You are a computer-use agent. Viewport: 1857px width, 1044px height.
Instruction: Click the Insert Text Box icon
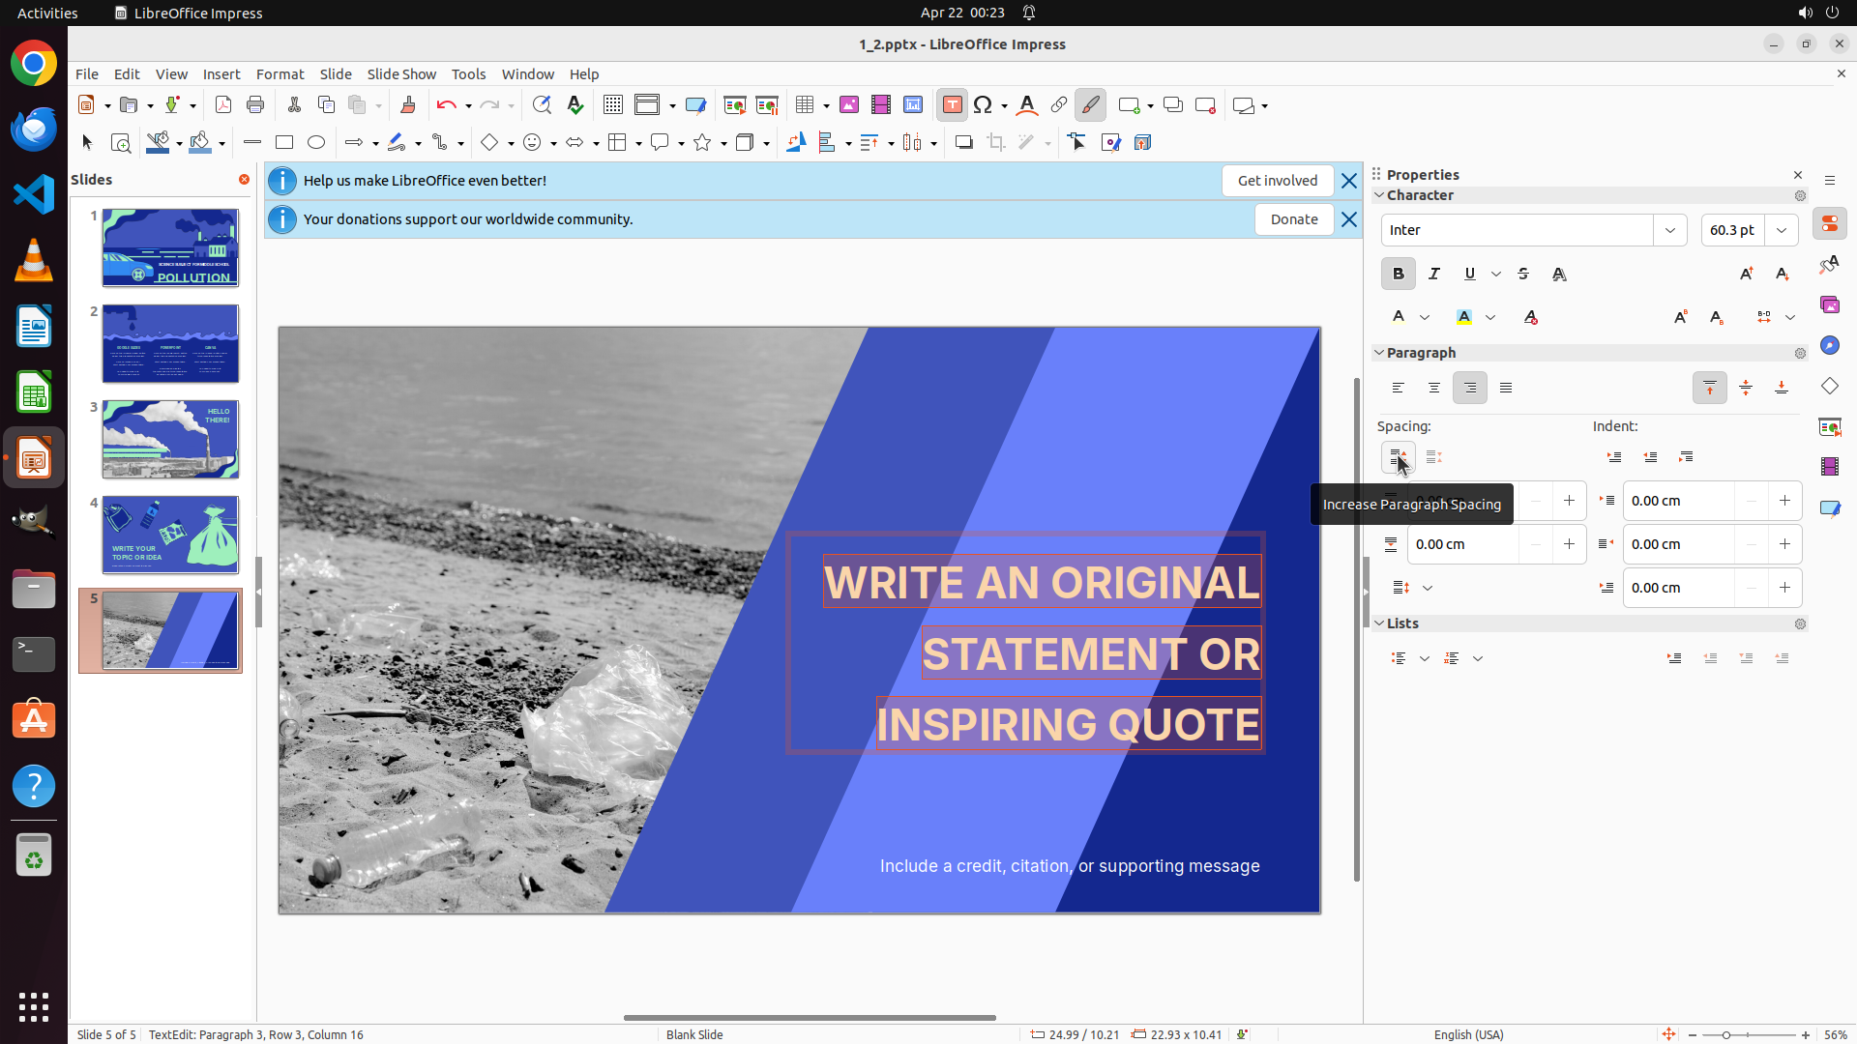coord(952,105)
